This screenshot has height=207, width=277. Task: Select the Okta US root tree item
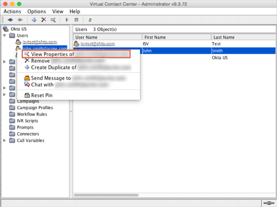pyautogui.click(x=18, y=29)
